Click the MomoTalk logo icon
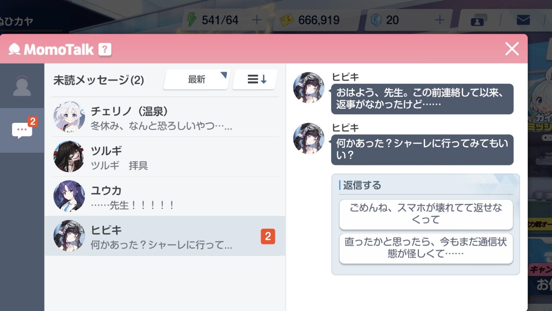This screenshot has height=311, width=552. coord(14,49)
